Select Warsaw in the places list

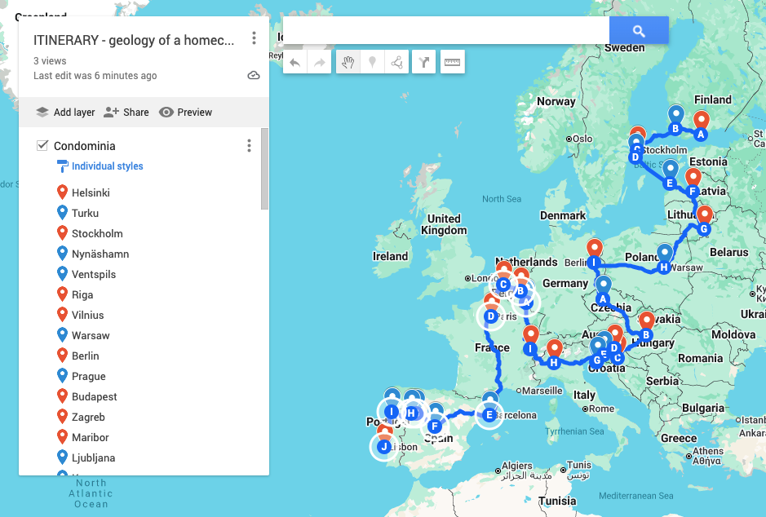(x=91, y=335)
